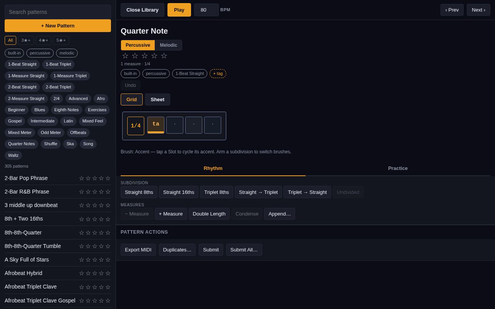Click the Search patterns field

click(58, 12)
